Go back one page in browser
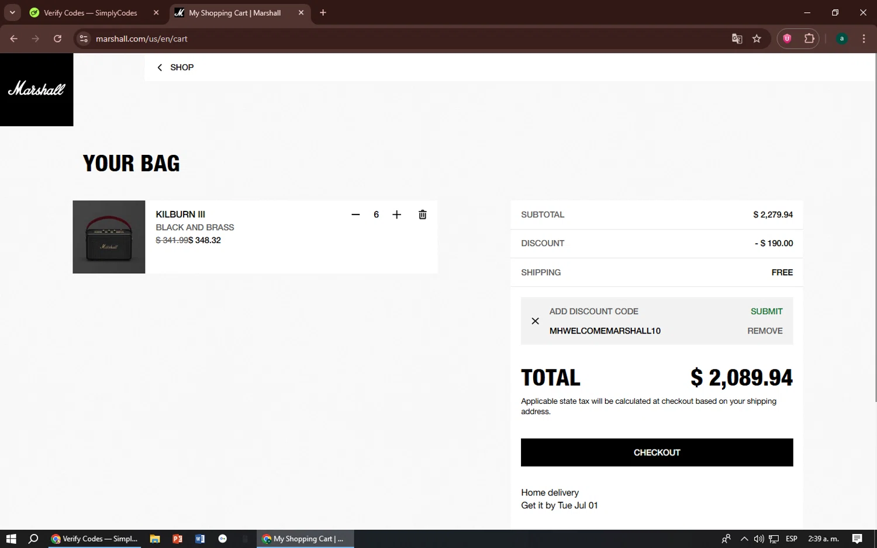This screenshot has width=877, height=548. [x=14, y=39]
